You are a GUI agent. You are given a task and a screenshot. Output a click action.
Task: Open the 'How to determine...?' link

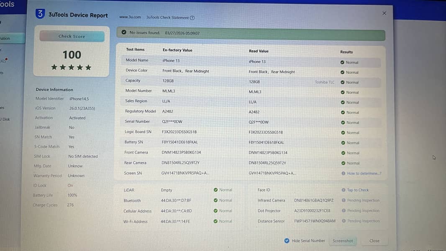tap(364, 173)
